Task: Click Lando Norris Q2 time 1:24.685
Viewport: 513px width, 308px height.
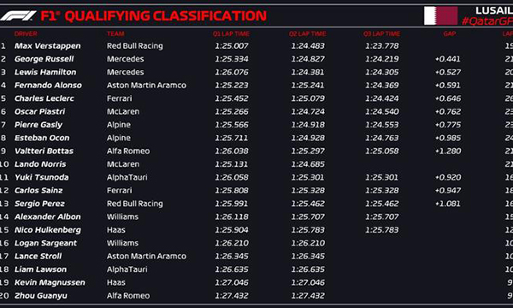Action: (308, 164)
